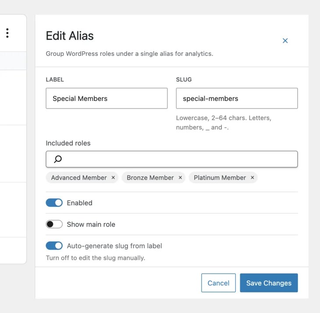Disable the Enabled toggle

(x=54, y=203)
